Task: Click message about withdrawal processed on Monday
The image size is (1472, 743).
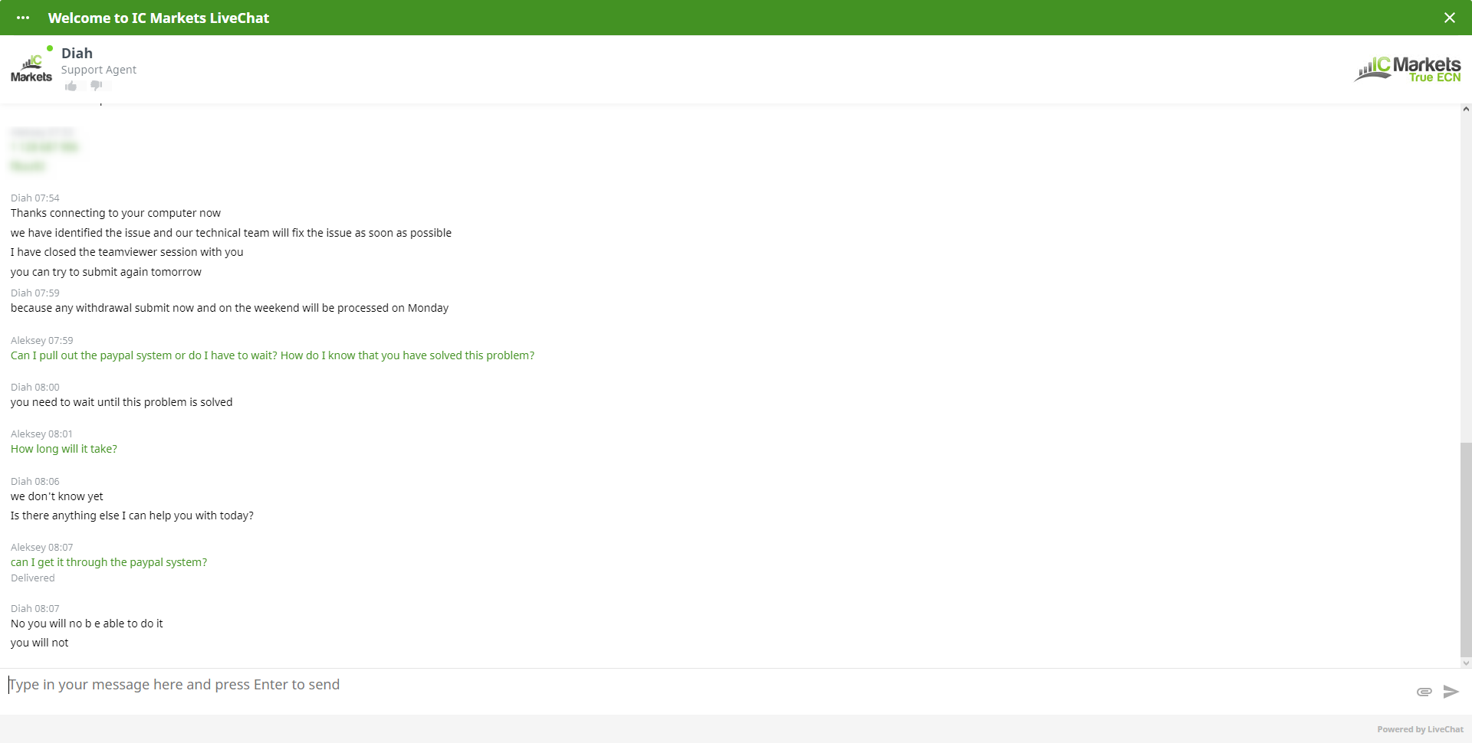Action: tap(229, 308)
